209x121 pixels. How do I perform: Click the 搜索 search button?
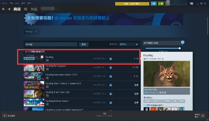[83, 44]
